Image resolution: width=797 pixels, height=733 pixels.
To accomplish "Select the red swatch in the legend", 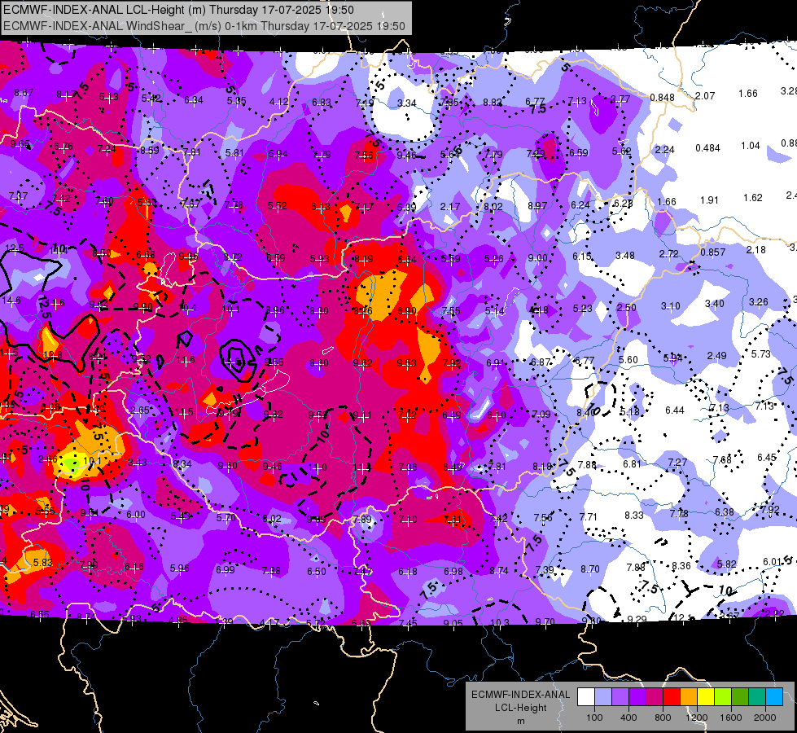I will click(x=672, y=697).
